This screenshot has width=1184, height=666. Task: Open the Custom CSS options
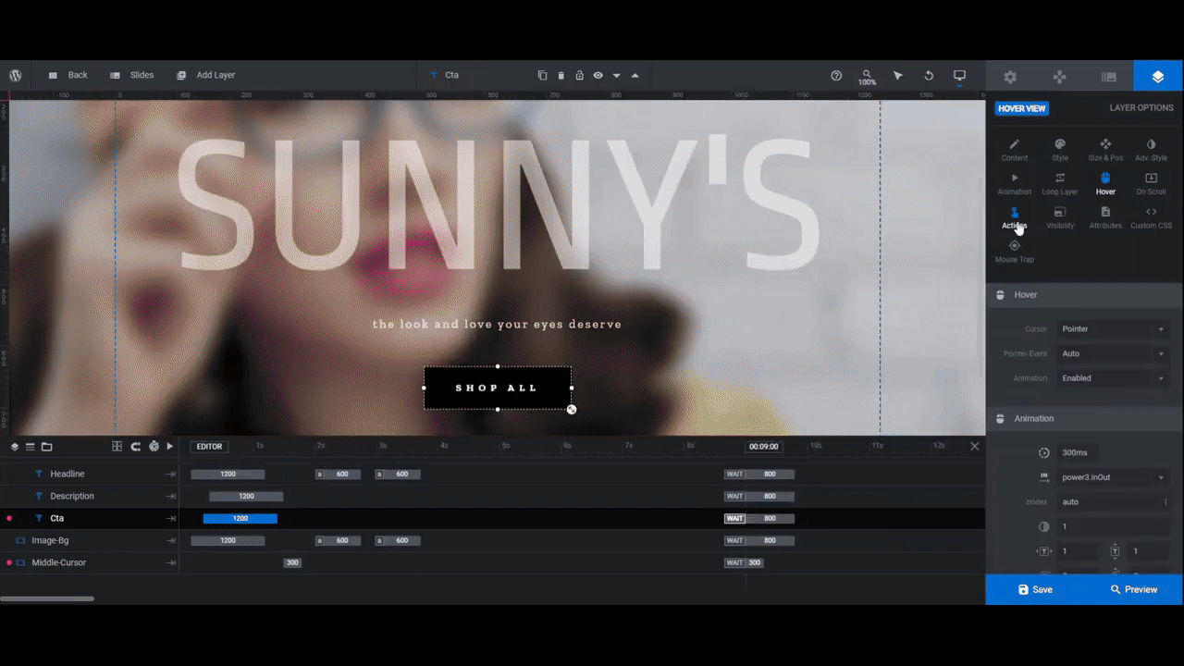1151,218
